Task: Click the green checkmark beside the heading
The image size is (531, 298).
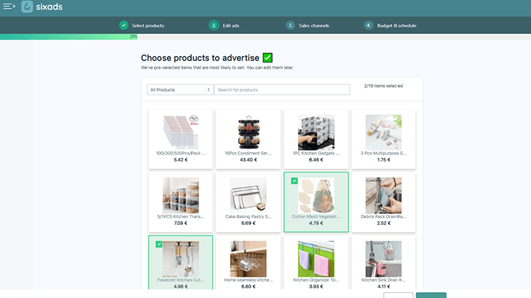Action: coord(267,58)
